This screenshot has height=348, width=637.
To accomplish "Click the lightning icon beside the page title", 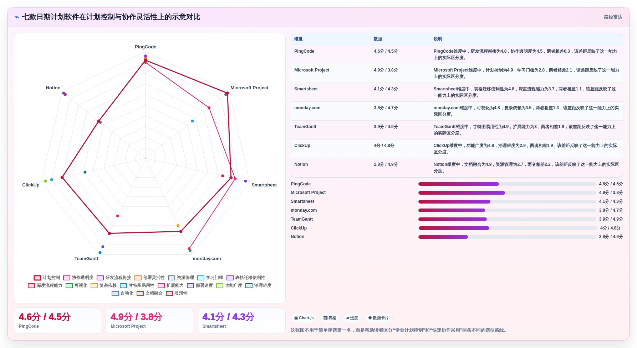I will pyautogui.click(x=17, y=17).
